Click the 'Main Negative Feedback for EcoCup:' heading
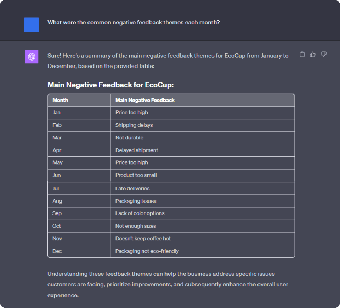 pos(110,85)
